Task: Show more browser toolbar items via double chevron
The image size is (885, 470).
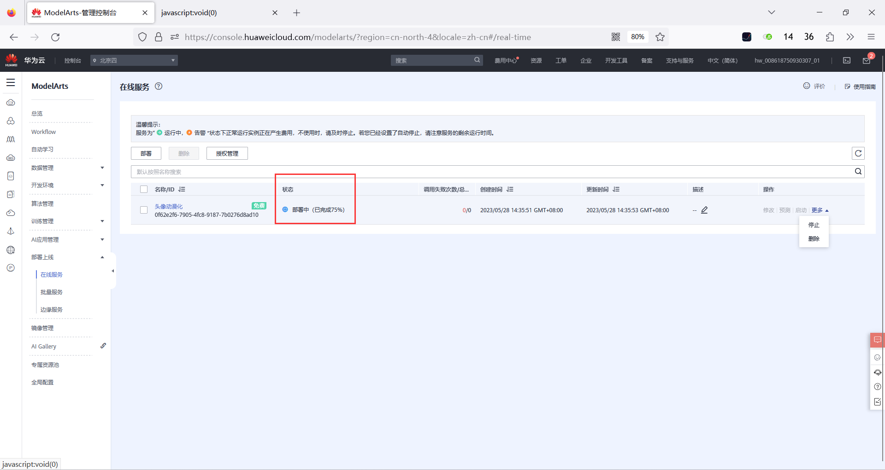Action: pyautogui.click(x=850, y=37)
